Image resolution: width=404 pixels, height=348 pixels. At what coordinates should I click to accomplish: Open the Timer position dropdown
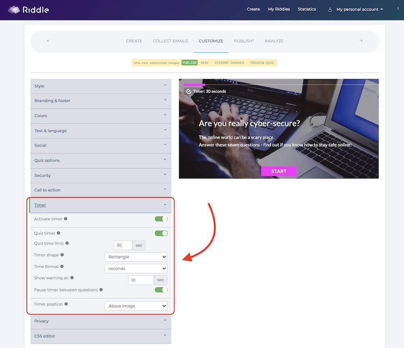136,306
